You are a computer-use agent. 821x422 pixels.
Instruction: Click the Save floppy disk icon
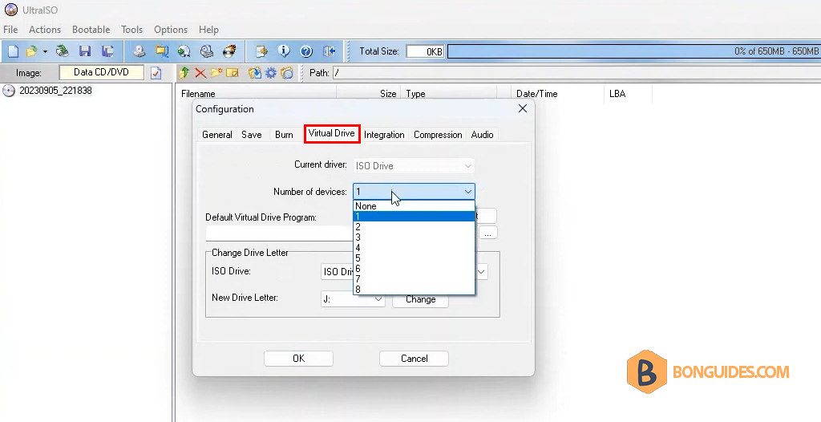click(85, 51)
